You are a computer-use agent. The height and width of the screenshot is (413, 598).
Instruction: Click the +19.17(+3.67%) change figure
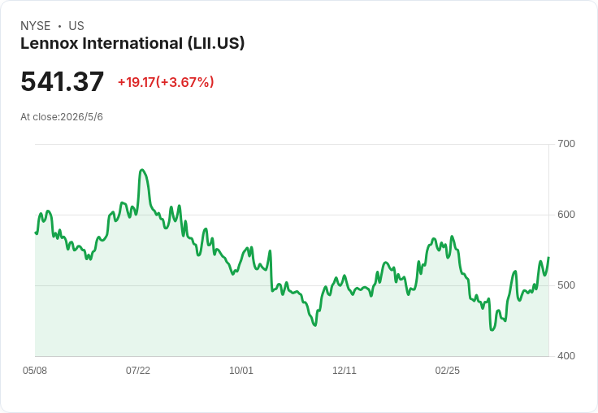coord(166,82)
